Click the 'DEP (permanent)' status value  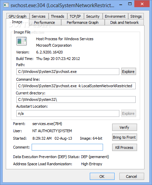(95, 157)
